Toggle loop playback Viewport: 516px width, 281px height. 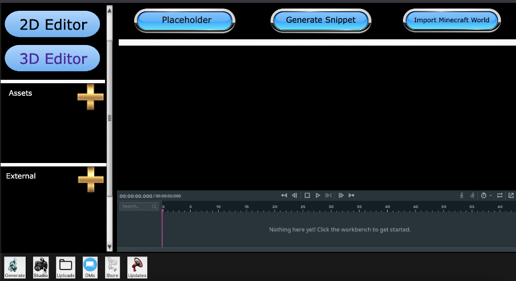click(x=500, y=196)
